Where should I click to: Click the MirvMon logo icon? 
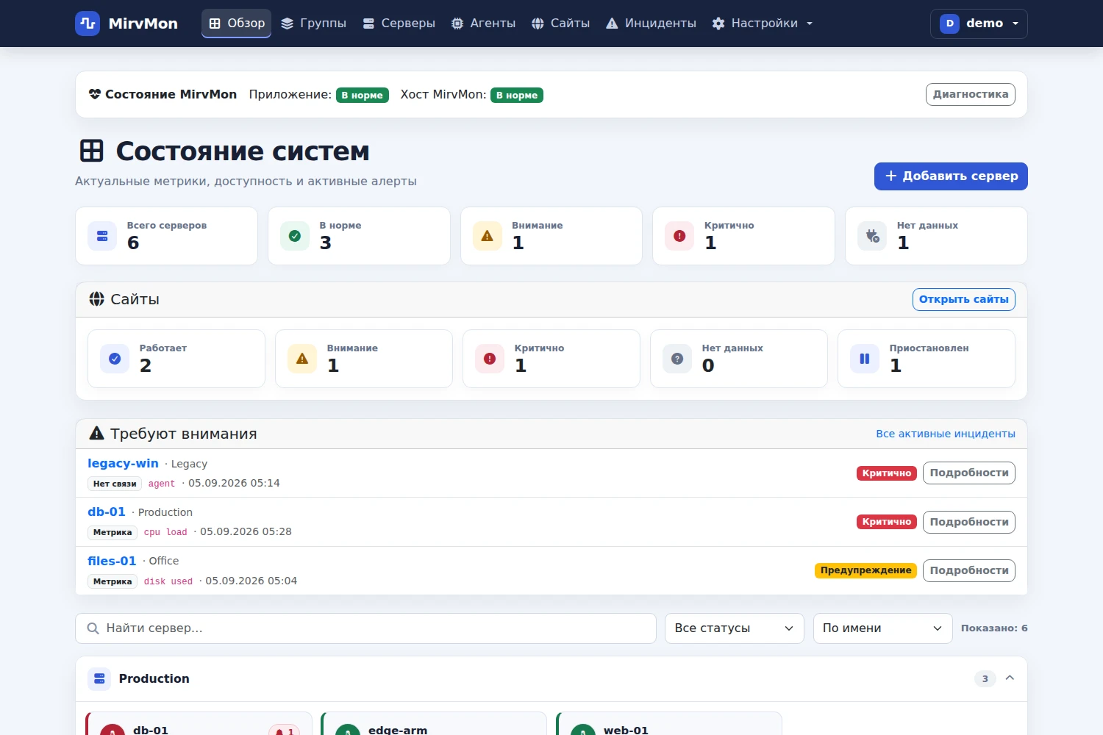pos(88,24)
